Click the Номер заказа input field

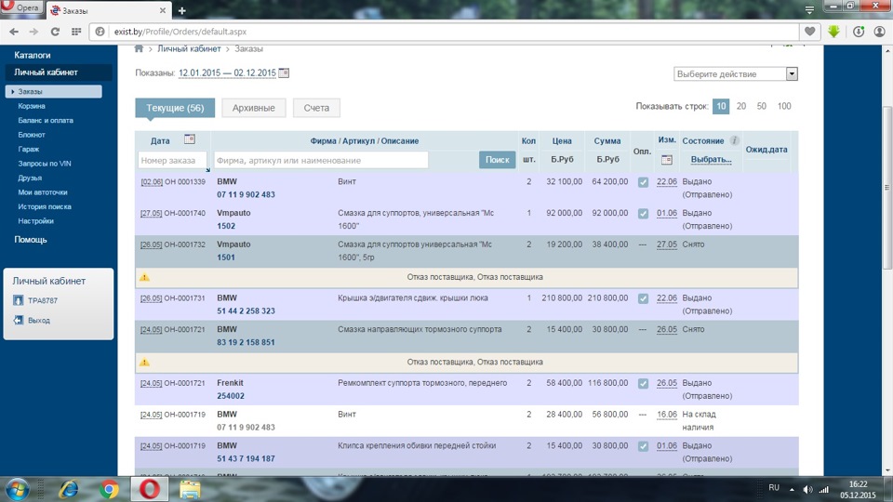(x=172, y=161)
